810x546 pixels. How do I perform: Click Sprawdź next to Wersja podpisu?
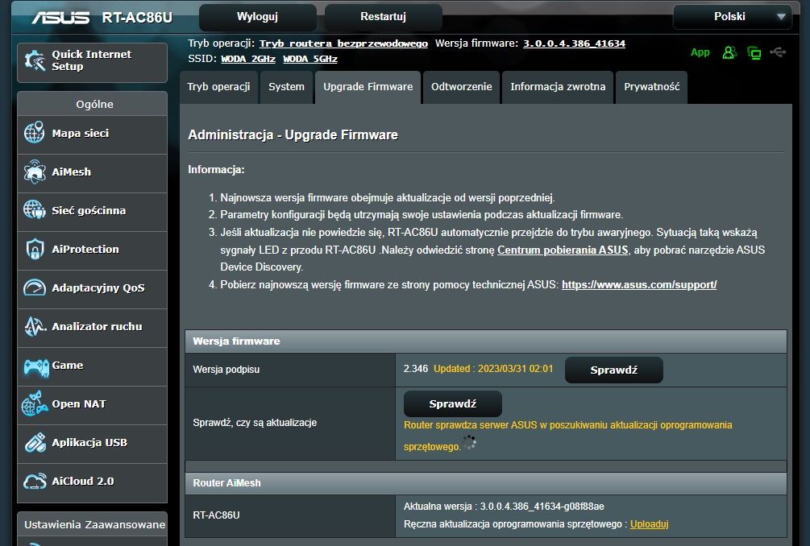(x=613, y=370)
